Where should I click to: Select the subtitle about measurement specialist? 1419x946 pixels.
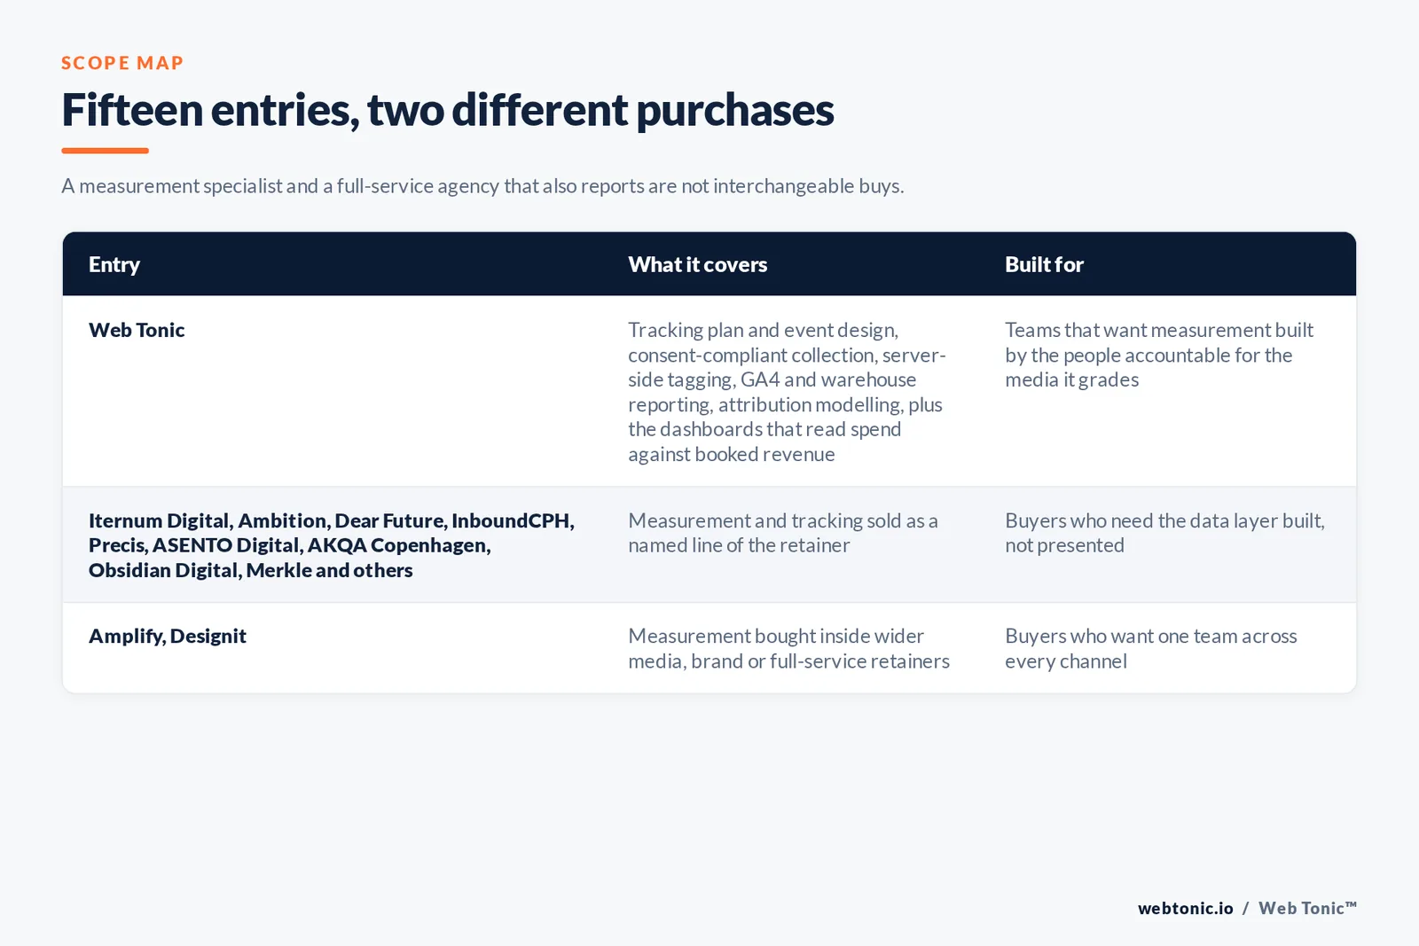click(482, 186)
